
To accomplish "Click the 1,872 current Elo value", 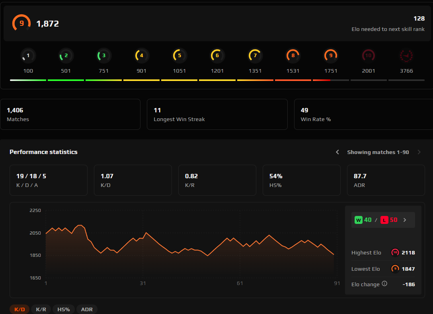I will click(x=48, y=24).
